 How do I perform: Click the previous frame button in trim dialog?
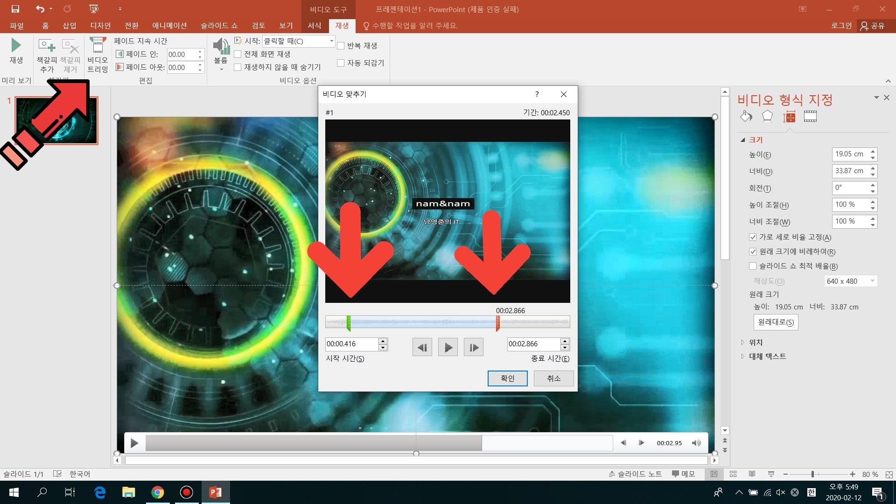point(422,347)
